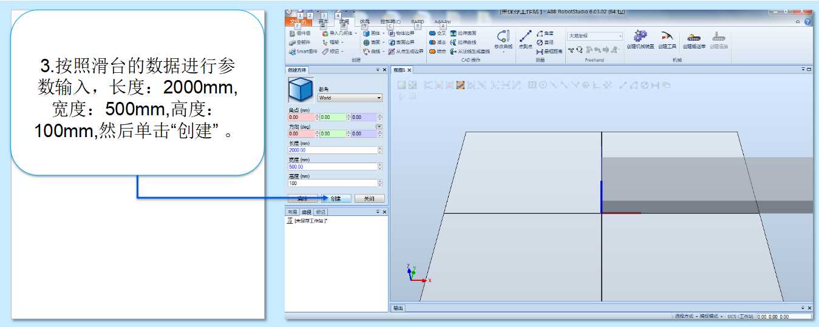The image size is (819, 327).
Task: Open the 固体 (solid) dropdown
Action: pyautogui.click(x=373, y=33)
